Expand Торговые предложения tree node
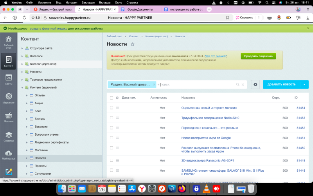The image size is (313, 196). click(22, 80)
